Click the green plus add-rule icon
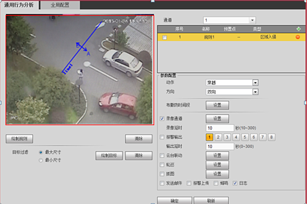Image resolution: width=307 pixels, height=204 pixels. point(298,29)
